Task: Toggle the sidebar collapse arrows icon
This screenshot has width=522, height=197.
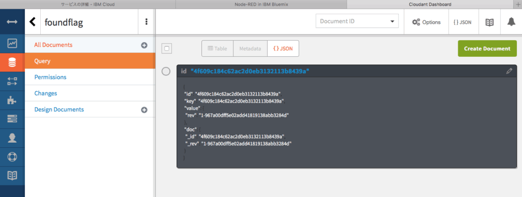Action: 12,21
